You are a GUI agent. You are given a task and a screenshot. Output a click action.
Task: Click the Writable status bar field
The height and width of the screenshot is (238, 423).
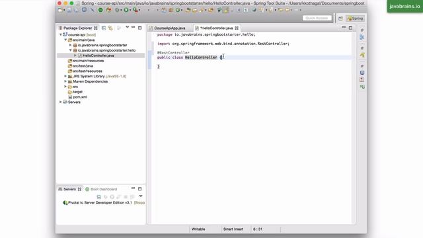point(198,229)
